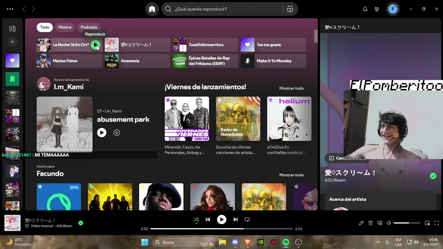Viewport: 443px width, 249px height.
Task: Open abusement park title link
Action: pyautogui.click(x=123, y=119)
